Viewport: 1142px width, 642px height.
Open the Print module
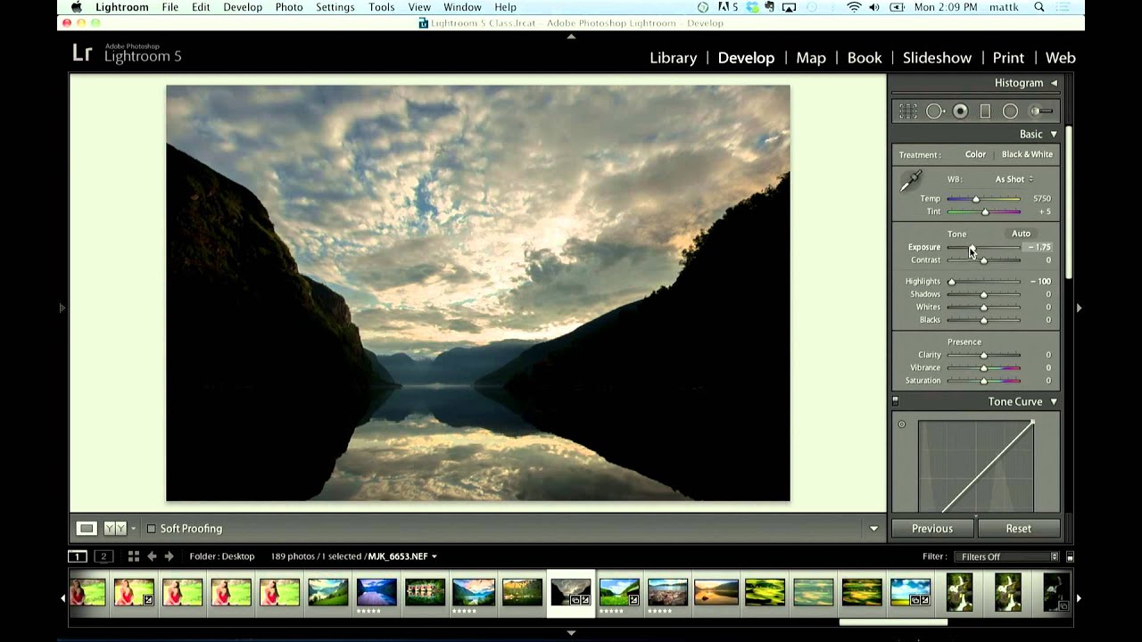click(1008, 58)
